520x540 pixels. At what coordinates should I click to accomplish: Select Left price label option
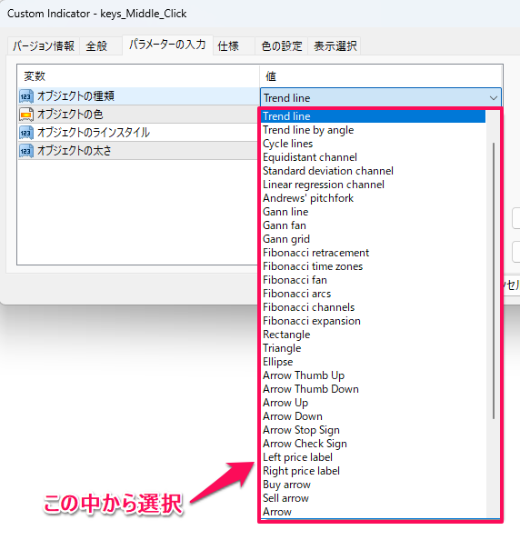pyautogui.click(x=373, y=457)
